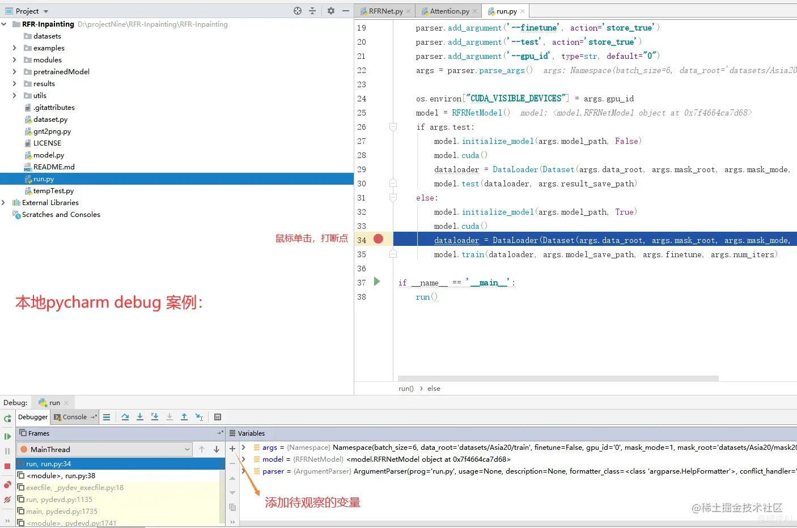Resume program with green play icon
The image size is (797, 528).
click(7, 436)
